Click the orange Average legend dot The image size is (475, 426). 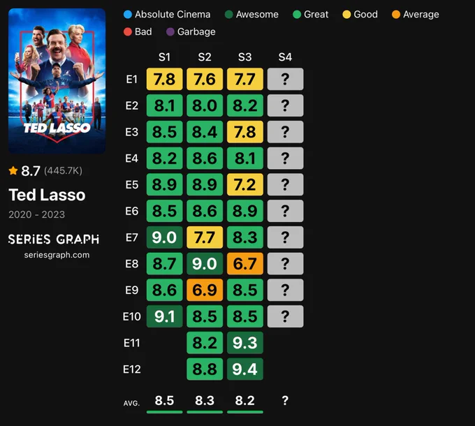click(x=396, y=14)
